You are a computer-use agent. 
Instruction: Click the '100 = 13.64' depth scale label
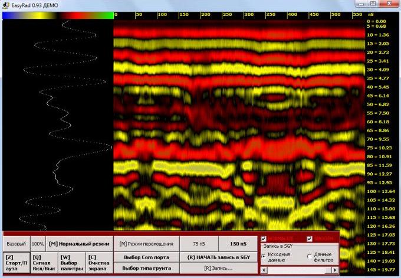click(381, 191)
